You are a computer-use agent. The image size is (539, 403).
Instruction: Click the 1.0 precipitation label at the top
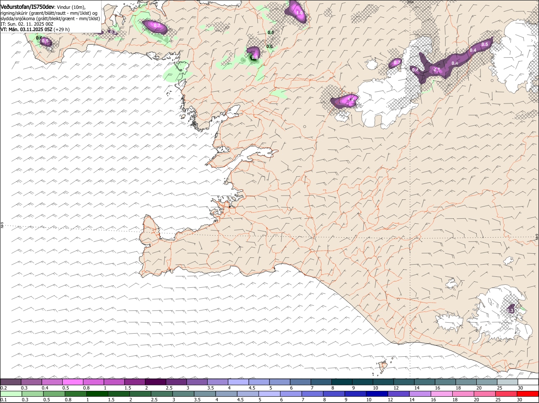(300, 13)
